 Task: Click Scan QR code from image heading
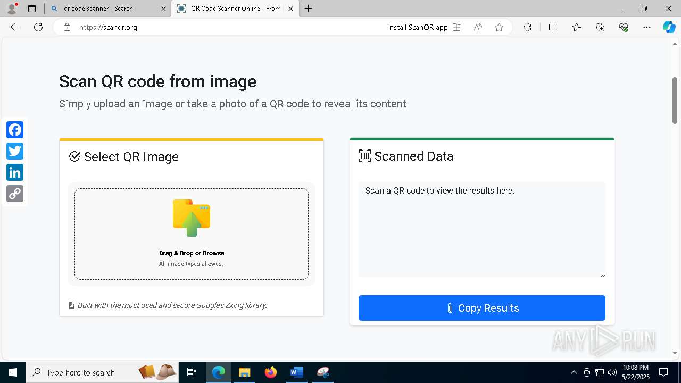[157, 81]
